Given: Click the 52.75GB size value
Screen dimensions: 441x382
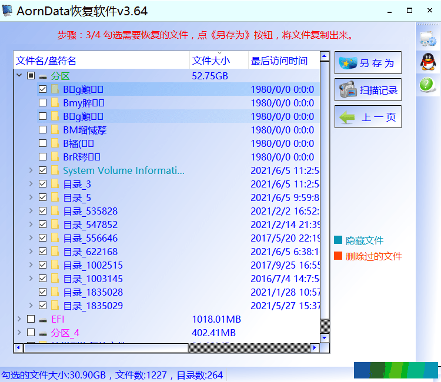Looking at the screenshot, I should [x=210, y=76].
